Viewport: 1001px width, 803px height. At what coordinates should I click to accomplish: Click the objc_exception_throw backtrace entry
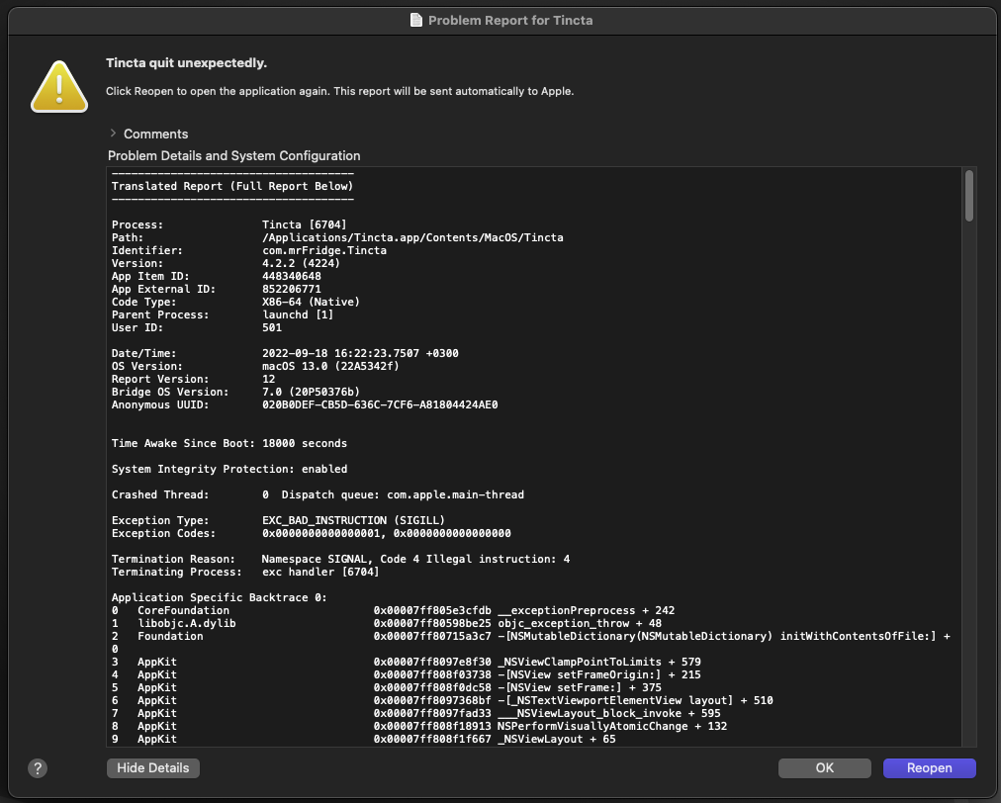click(564, 624)
